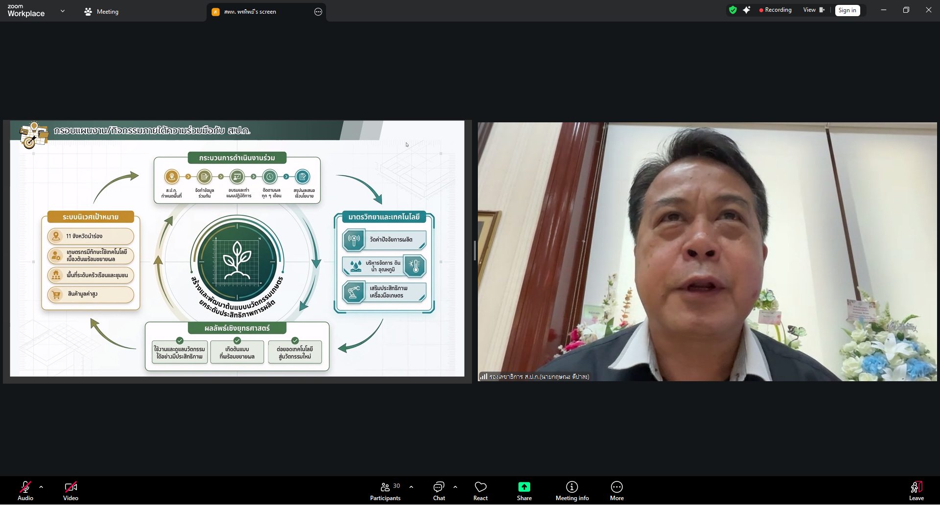Expand the Chat options chevron
This screenshot has height=505, width=940.
[455, 487]
